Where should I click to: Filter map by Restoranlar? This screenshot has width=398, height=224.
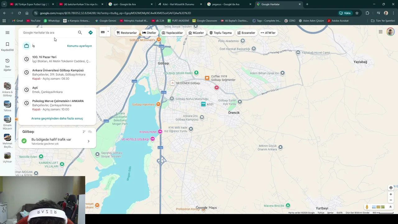pyautogui.click(x=127, y=33)
